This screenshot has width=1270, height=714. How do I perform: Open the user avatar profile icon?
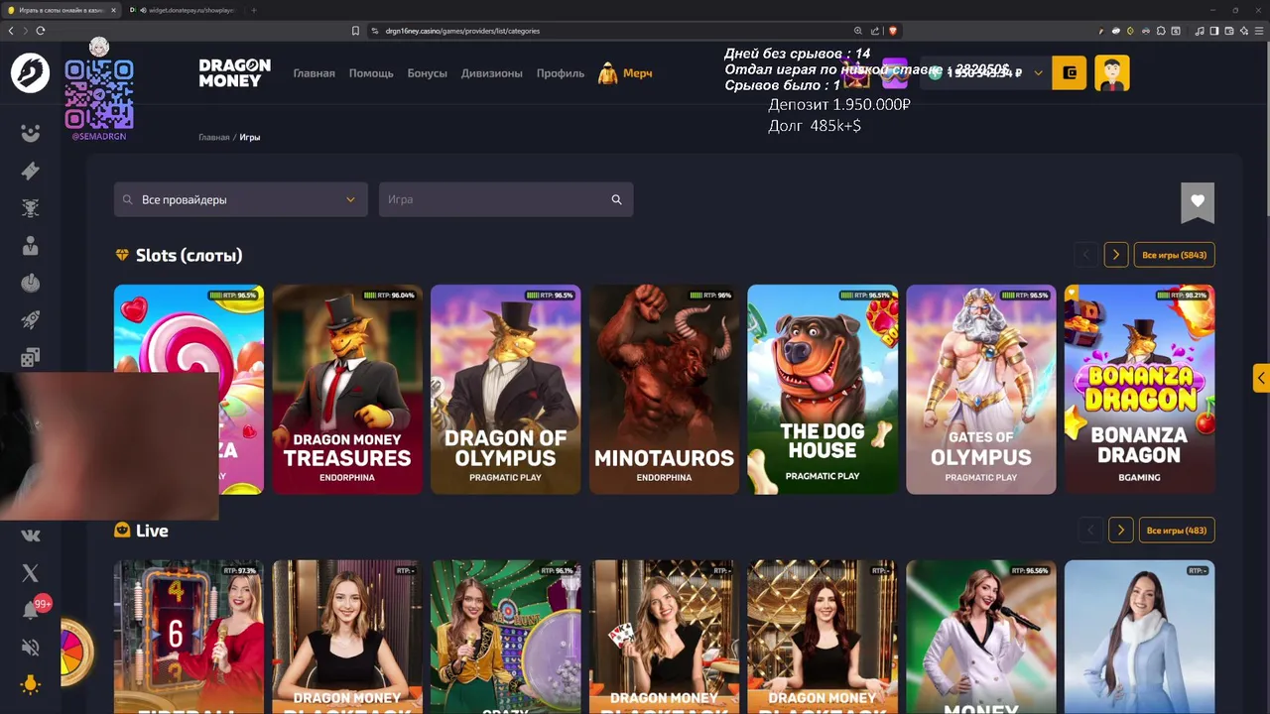pyautogui.click(x=1112, y=72)
